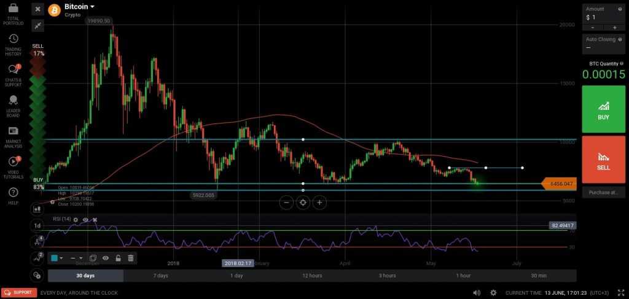
Task: Click the Amount info icon
Action: 620,9
